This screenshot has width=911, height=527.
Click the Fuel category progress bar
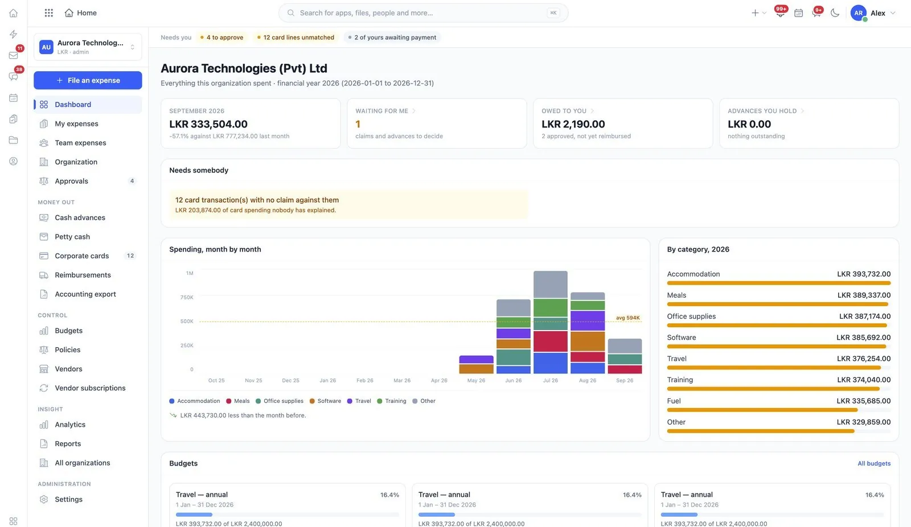[x=779, y=410]
